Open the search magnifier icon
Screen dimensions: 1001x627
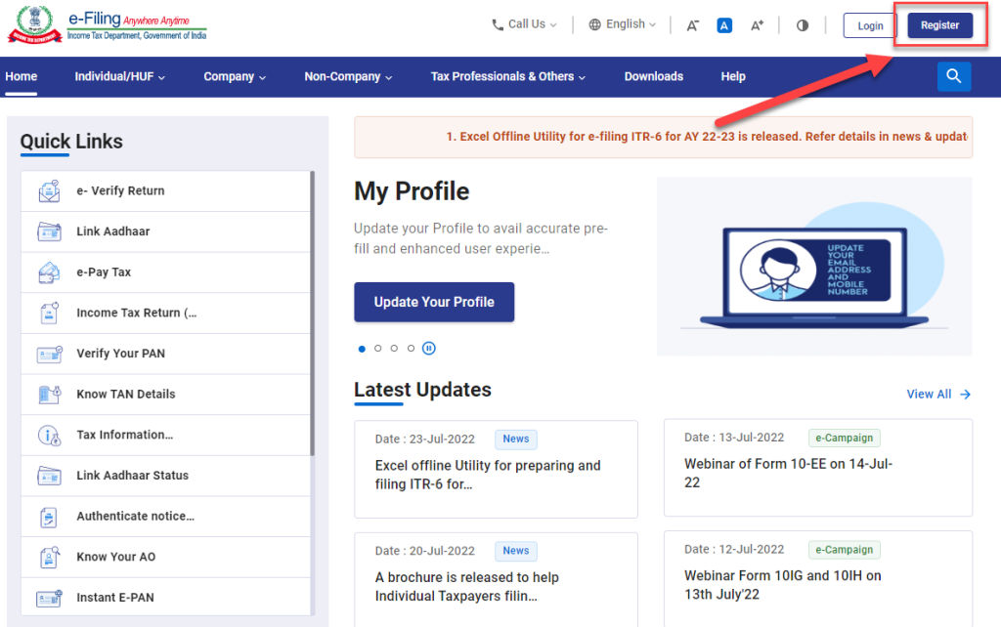[954, 76]
